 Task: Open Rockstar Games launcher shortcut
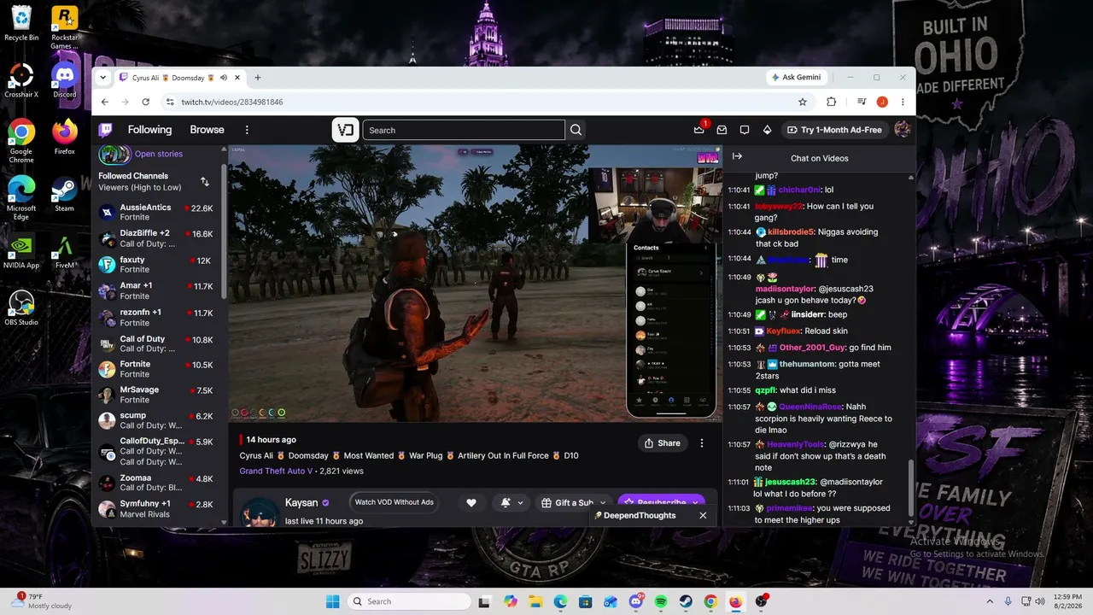pos(65,27)
